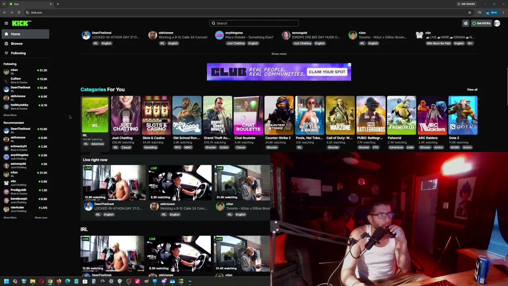
Task: Expand Following list with Show More
Action: tap(10, 115)
